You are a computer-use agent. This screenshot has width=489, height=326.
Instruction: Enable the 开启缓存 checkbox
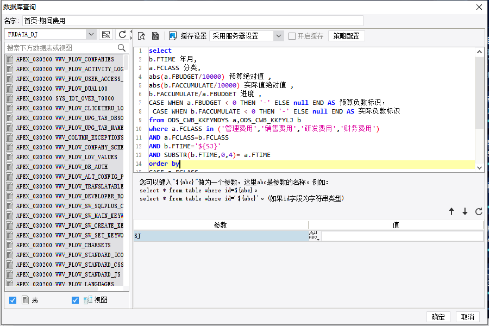(x=292, y=36)
